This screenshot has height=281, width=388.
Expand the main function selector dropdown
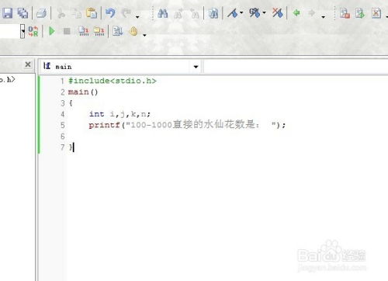click(x=196, y=67)
